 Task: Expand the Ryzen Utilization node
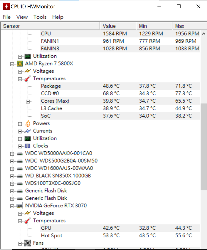click(x=20, y=139)
